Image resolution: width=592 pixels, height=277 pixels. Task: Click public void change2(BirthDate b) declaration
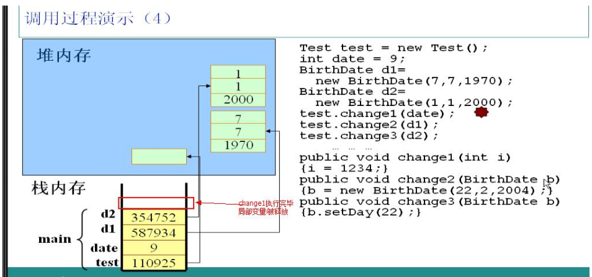[429, 180]
